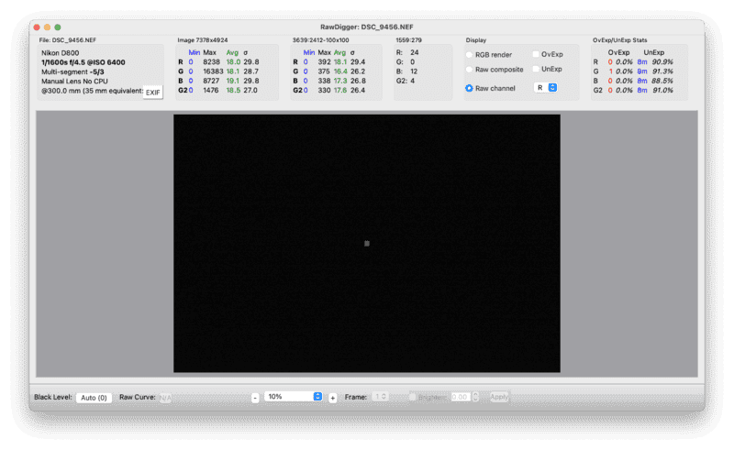The height and width of the screenshot is (450, 734).
Task: Select RGB render display mode
Action: (x=469, y=55)
